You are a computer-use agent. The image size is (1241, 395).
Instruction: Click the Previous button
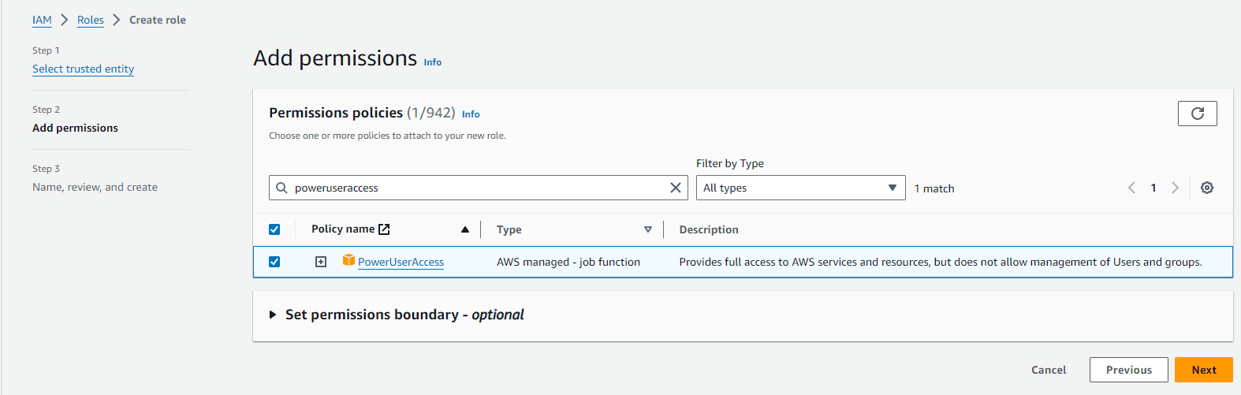pyautogui.click(x=1129, y=370)
